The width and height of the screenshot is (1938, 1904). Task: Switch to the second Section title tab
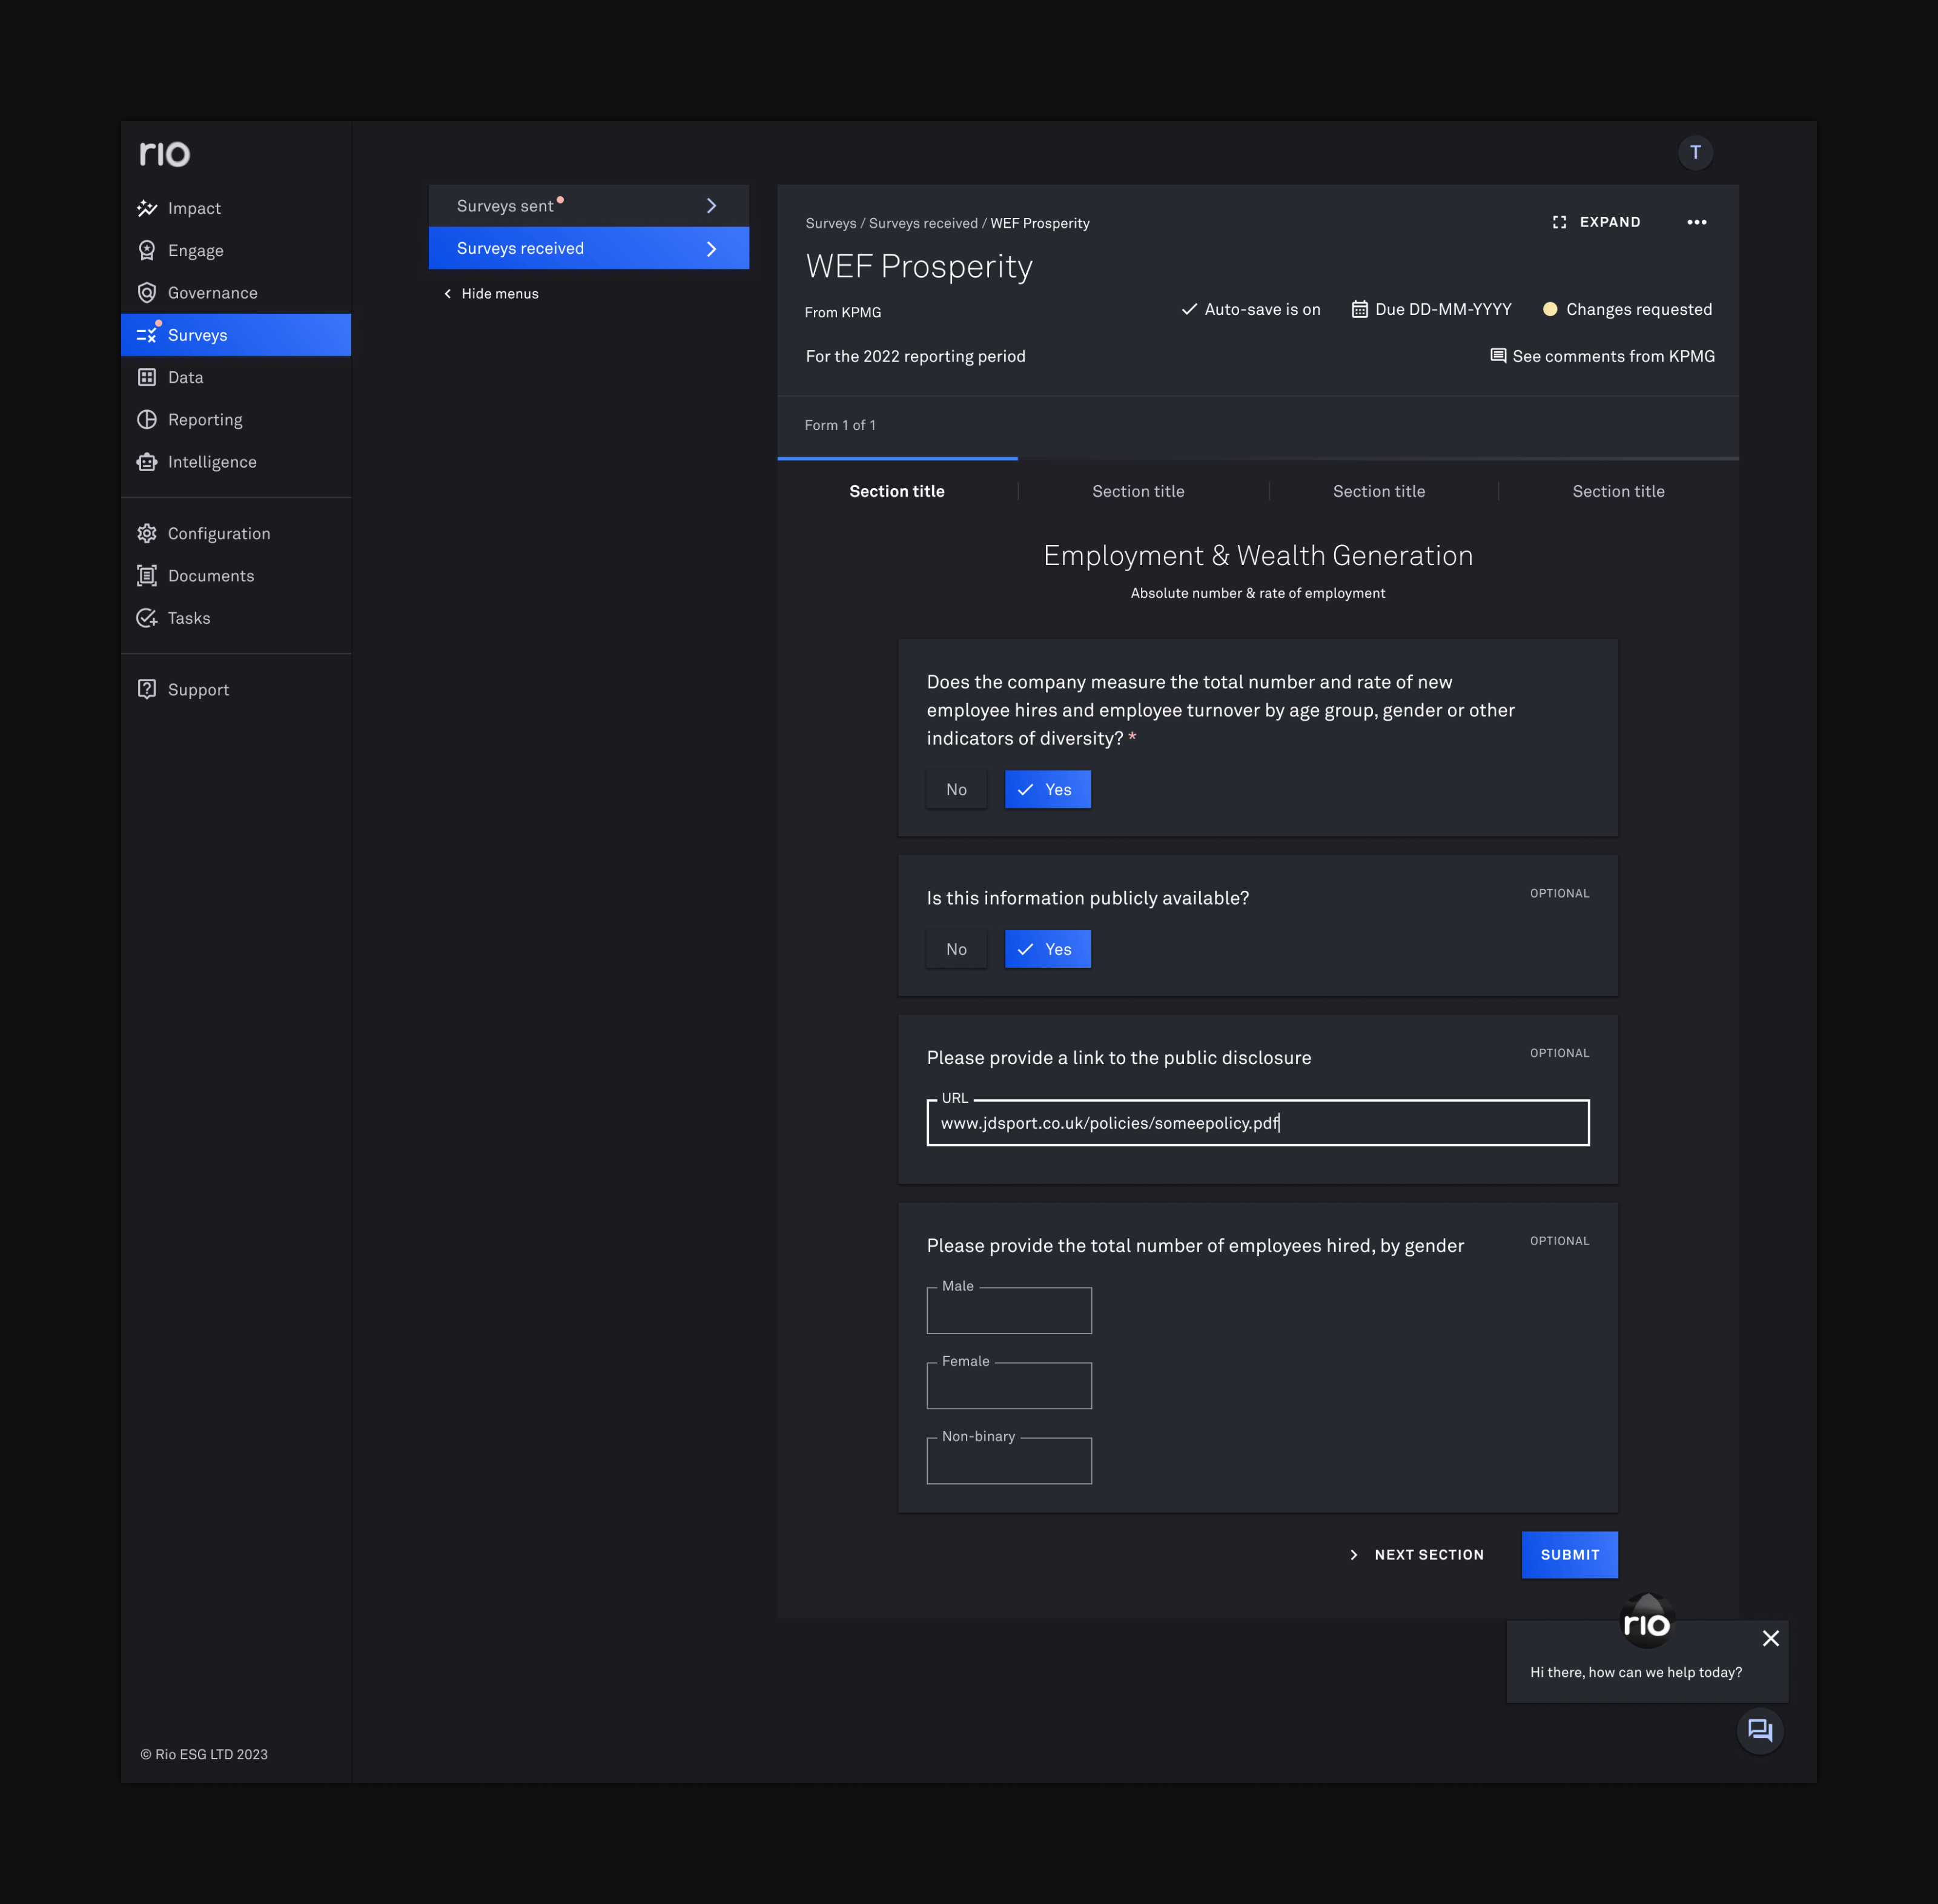point(1138,491)
